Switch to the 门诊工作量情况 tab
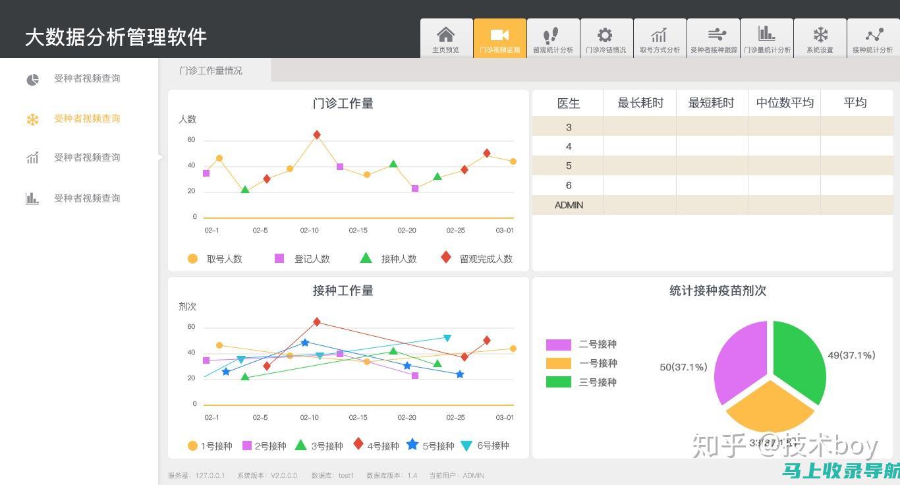Viewport: 900px width, 485px height. click(215, 71)
